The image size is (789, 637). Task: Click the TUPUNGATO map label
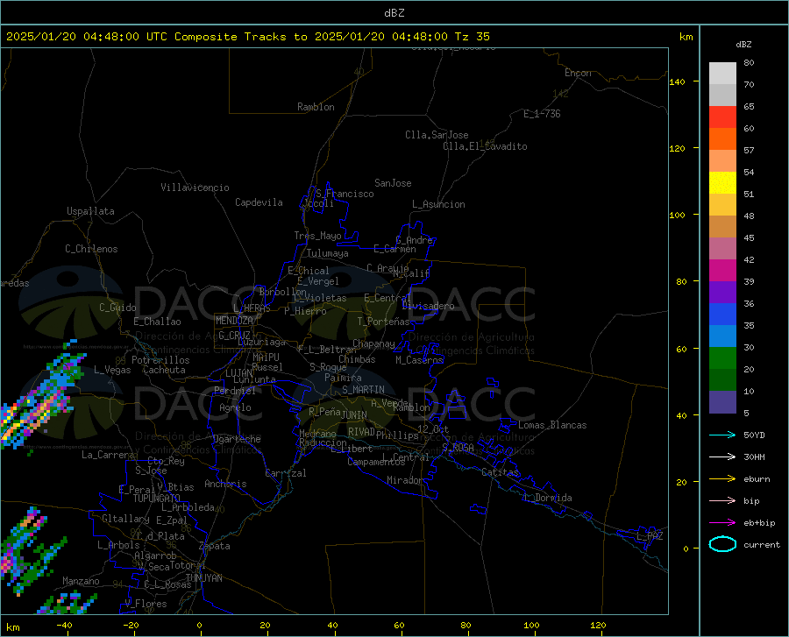pyautogui.click(x=157, y=499)
